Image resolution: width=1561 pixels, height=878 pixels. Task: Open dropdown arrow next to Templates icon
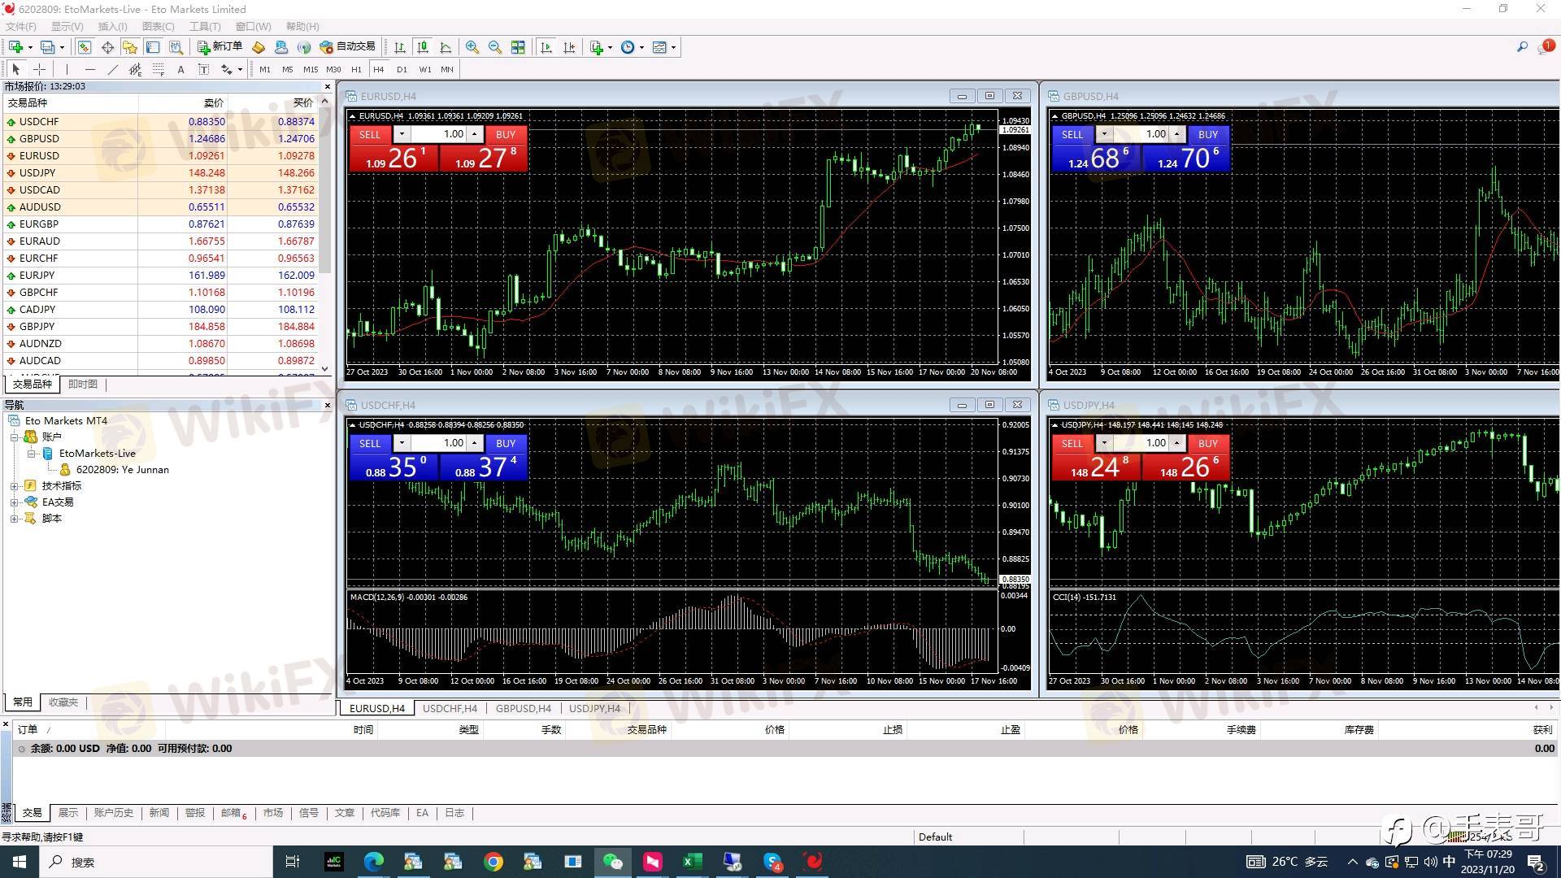click(x=673, y=47)
